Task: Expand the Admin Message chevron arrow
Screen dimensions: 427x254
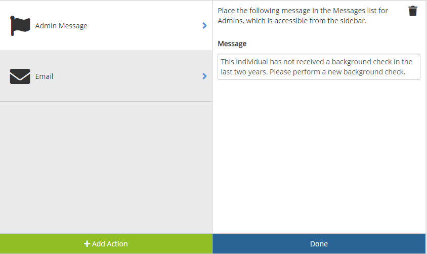Action: point(204,25)
